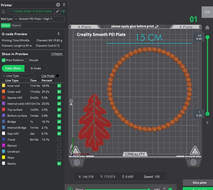Click the Printing Time:59m40s text
The height and width of the screenshot is (190, 213).
(16, 40)
